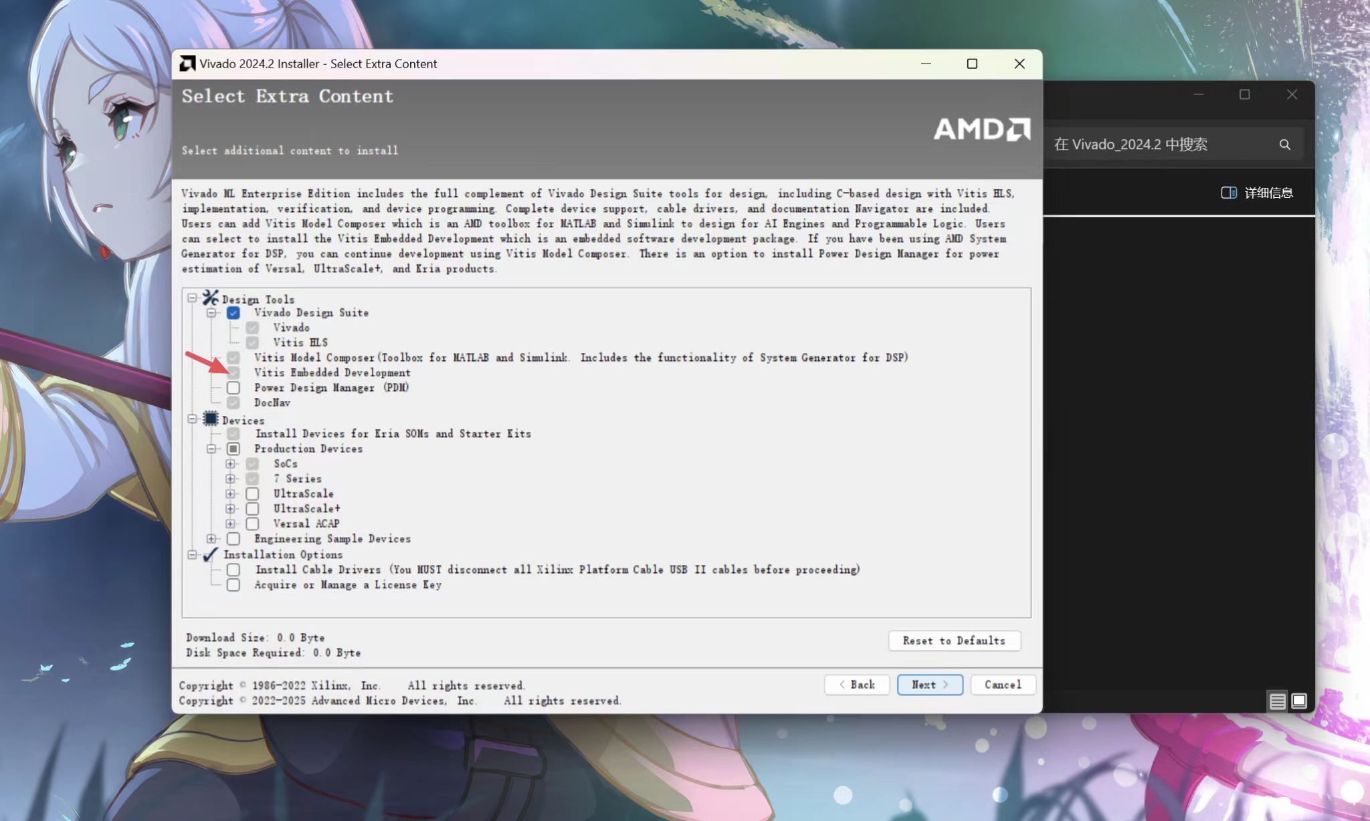Close the Vivado installer window
1370x821 pixels.
(1019, 64)
